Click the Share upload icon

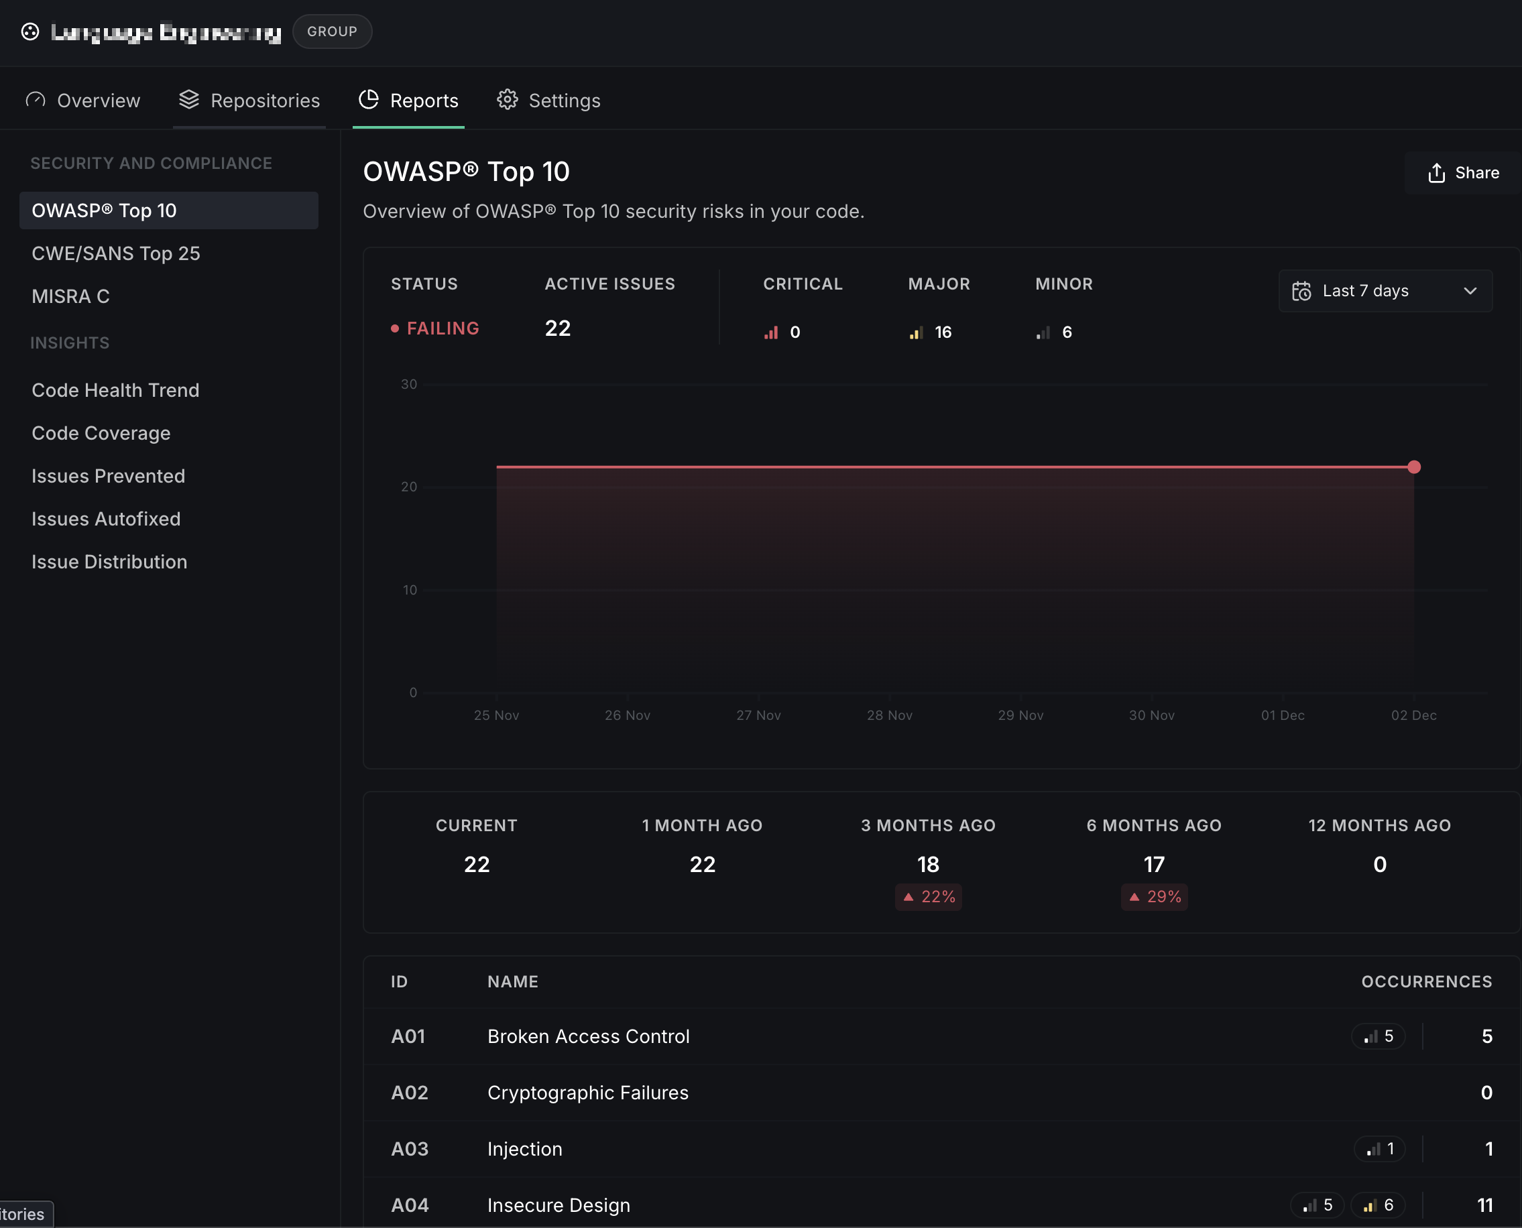pyautogui.click(x=1436, y=174)
